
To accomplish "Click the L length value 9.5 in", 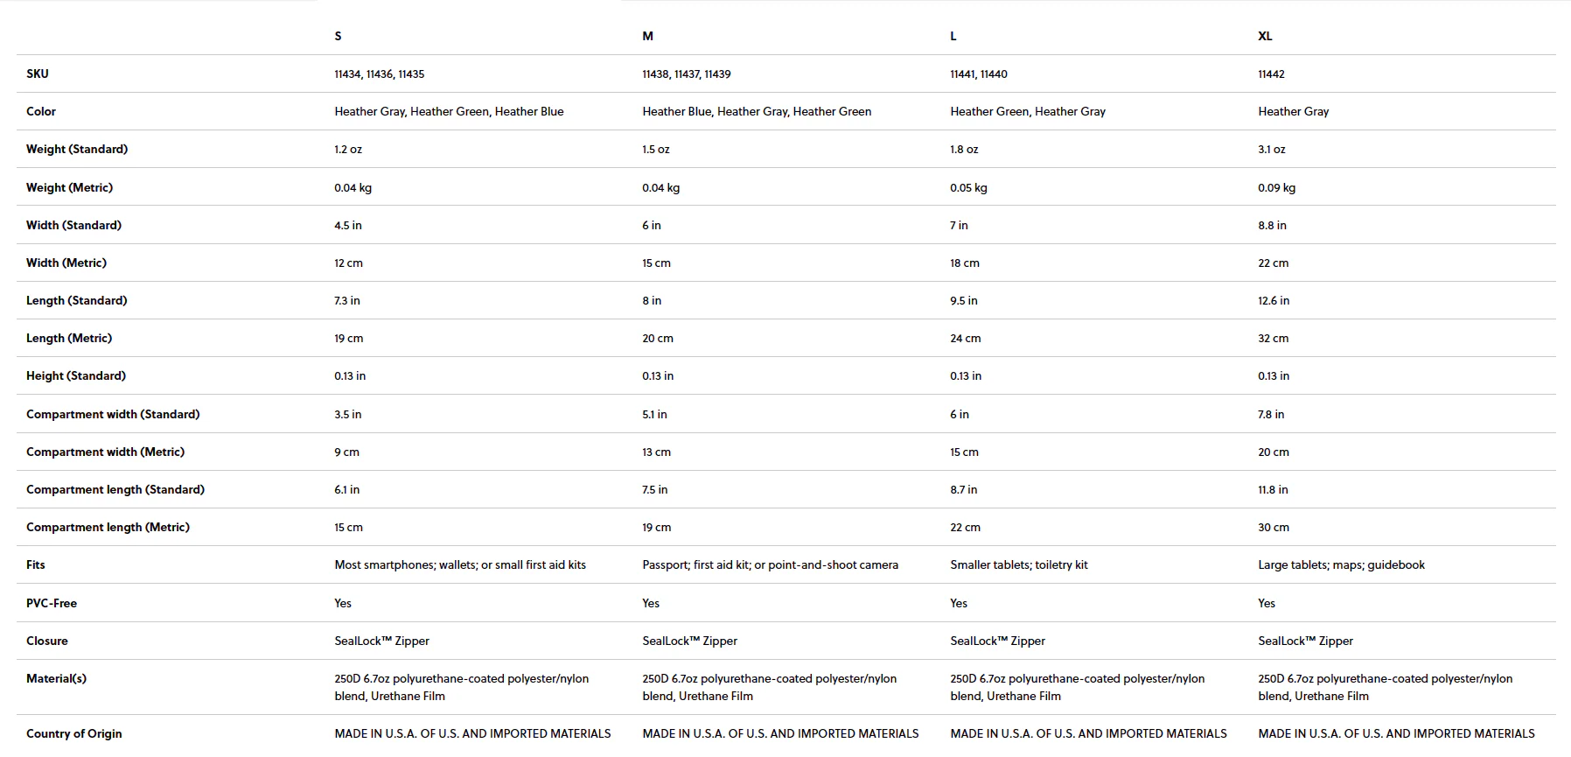I will coord(964,300).
